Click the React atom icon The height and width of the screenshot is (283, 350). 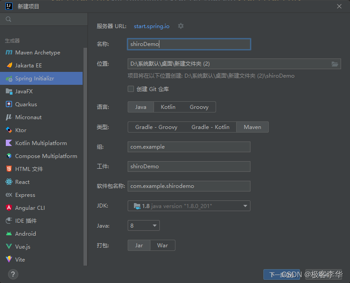(x=9, y=182)
